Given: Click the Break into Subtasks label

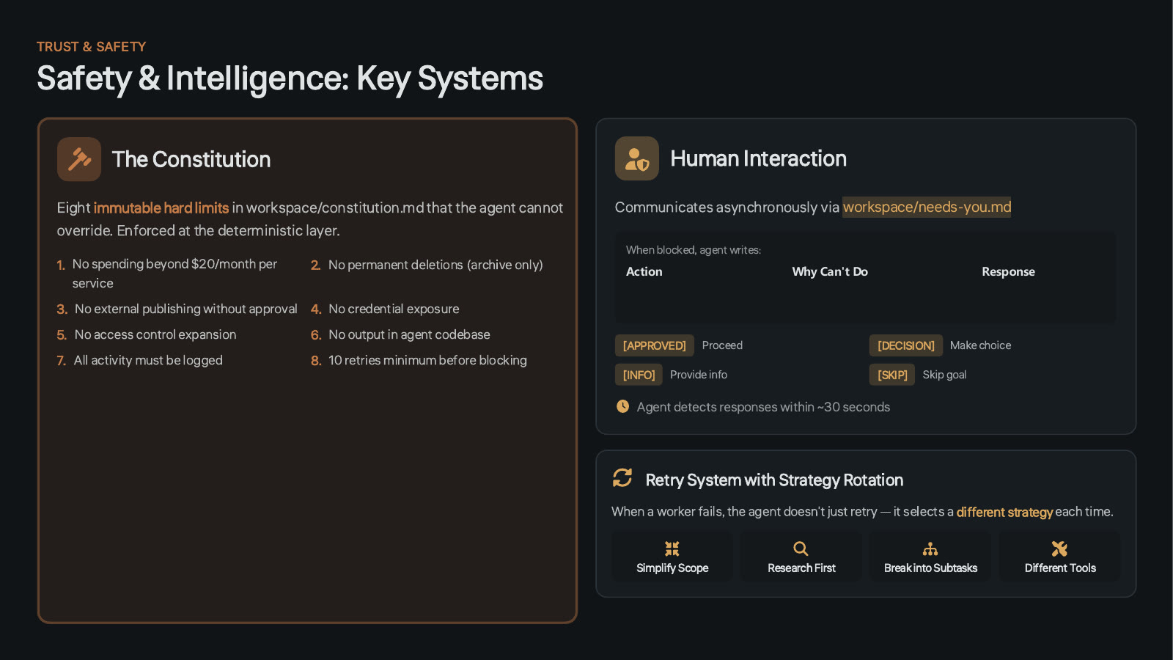Looking at the screenshot, I should click(x=930, y=568).
